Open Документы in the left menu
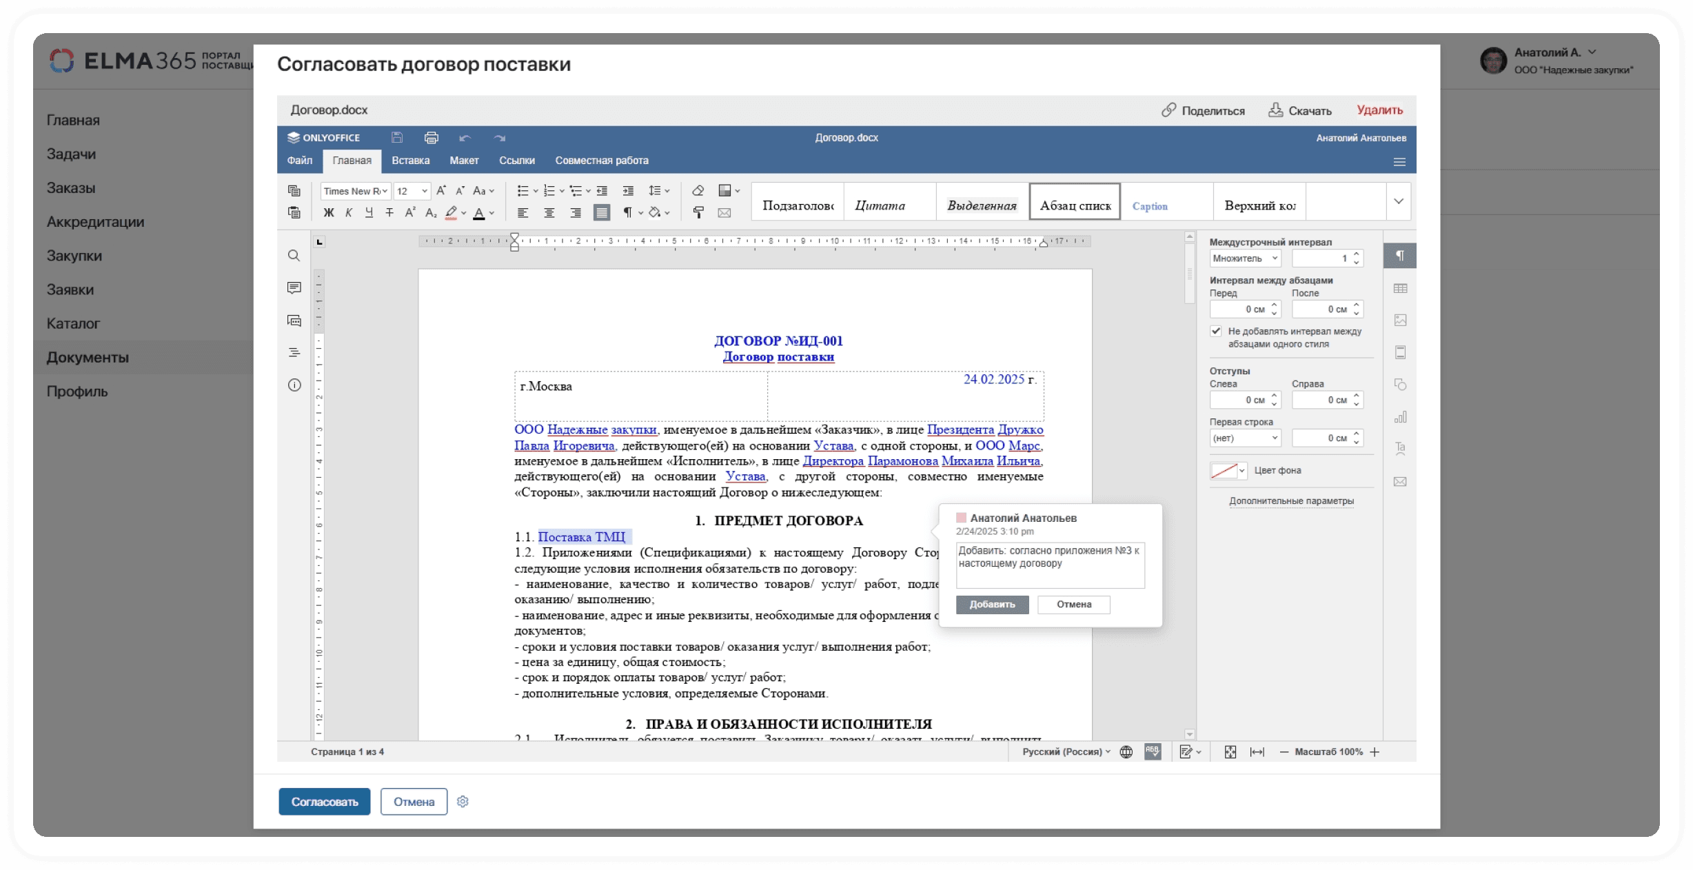1693x870 pixels. pos(88,357)
